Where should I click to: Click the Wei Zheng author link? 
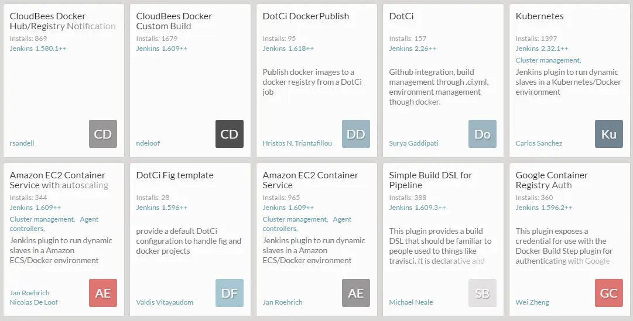point(532,302)
